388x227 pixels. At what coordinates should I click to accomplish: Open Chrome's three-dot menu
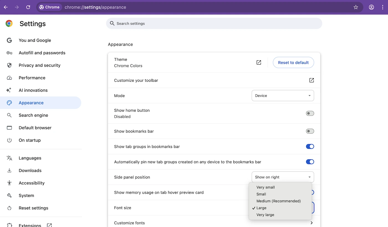click(x=382, y=7)
